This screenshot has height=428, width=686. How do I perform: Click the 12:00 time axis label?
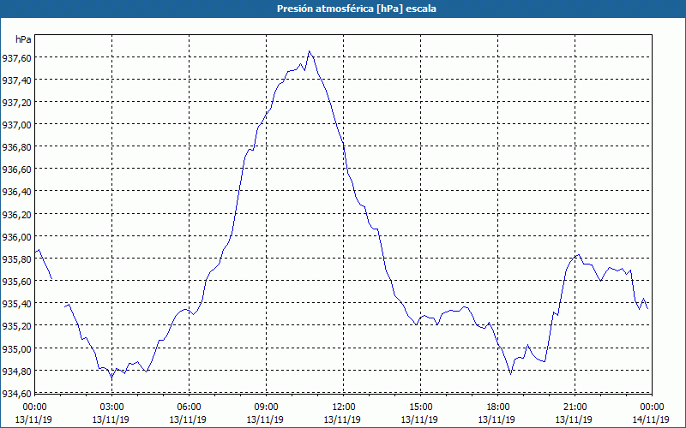pos(344,407)
